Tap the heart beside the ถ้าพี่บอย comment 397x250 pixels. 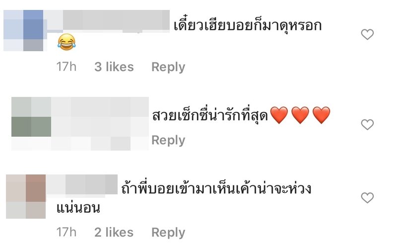367,198
